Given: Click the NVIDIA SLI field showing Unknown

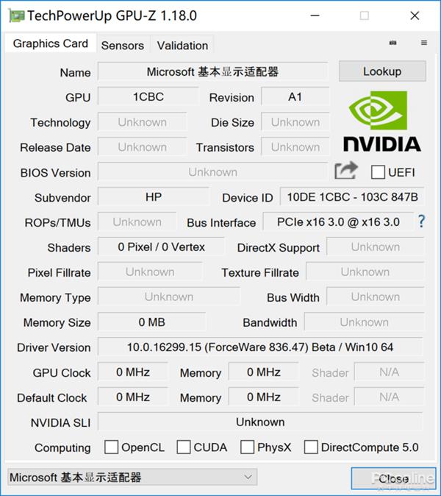Looking at the screenshot, I should 260,422.
